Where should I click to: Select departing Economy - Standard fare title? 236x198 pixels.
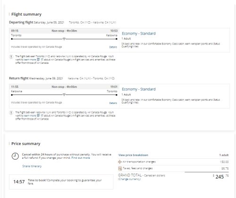[x=139, y=34]
